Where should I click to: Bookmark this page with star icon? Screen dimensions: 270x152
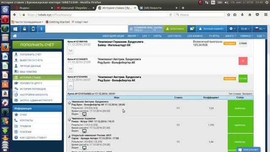tap(229, 15)
